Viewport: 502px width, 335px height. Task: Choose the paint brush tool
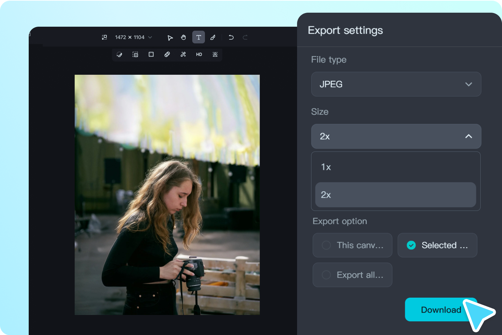[x=213, y=37]
